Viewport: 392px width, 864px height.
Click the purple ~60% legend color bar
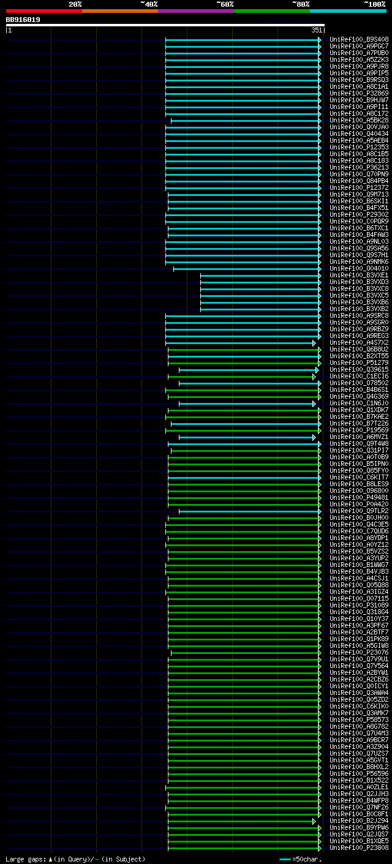click(x=196, y=11)
